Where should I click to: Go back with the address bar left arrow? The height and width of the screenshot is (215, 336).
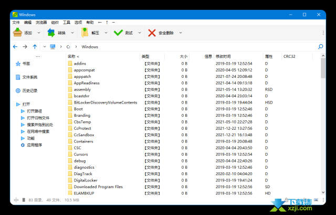[x=15, y=47]
